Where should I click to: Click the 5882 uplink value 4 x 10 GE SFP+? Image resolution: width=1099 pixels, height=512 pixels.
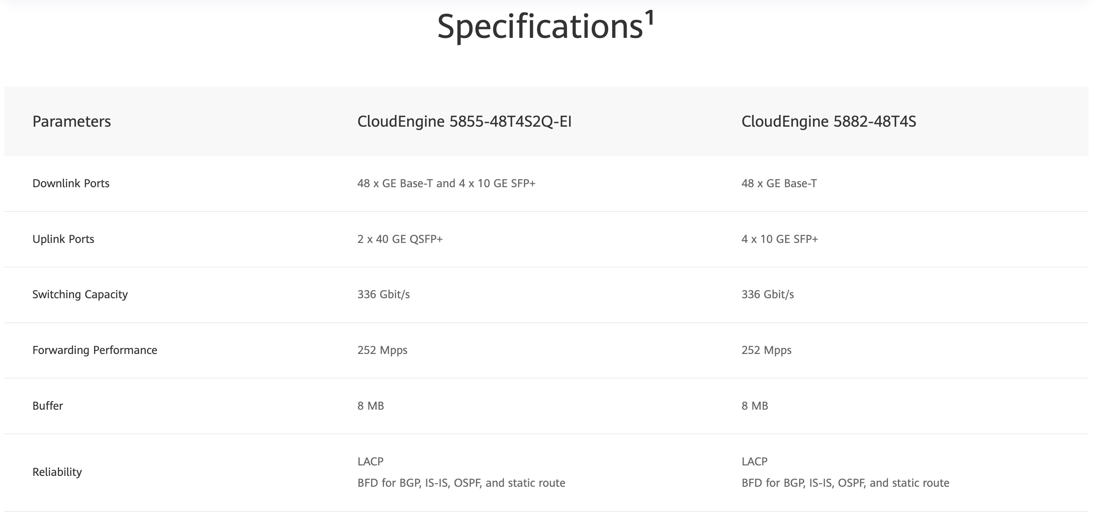pos(779,239)
